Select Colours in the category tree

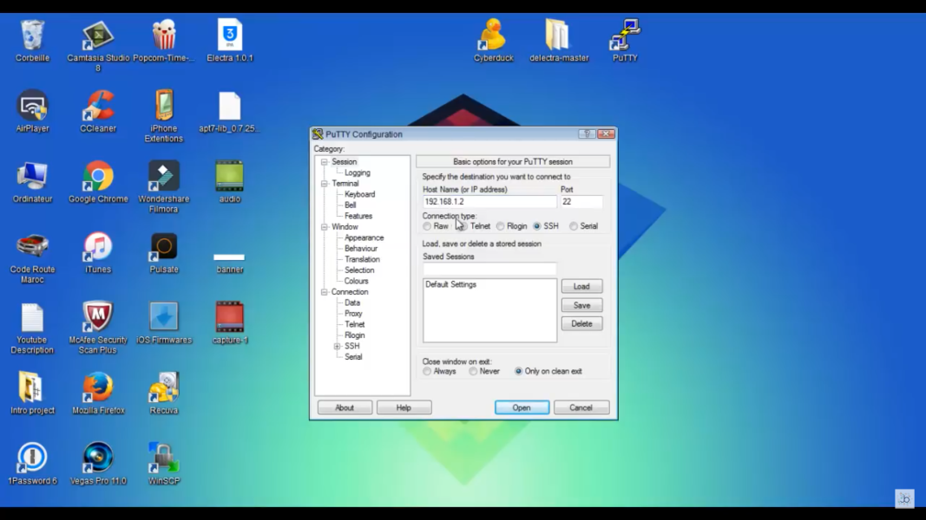click(x=356, y=281)
